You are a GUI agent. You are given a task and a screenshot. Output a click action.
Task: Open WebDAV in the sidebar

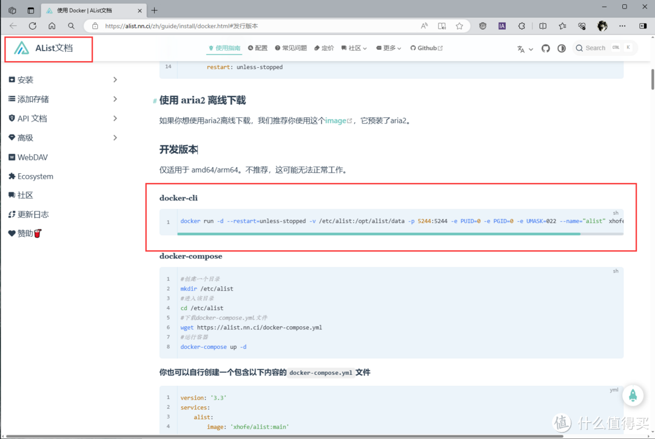pos(29,157)
